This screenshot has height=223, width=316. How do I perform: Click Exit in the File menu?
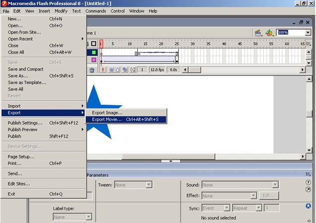click(44, 194)
